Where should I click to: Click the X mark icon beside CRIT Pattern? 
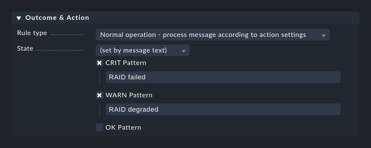[99, 63]
